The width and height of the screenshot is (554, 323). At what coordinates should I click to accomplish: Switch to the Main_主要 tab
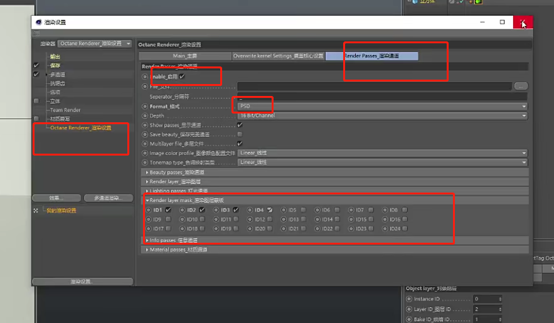[x=185, y=56]
